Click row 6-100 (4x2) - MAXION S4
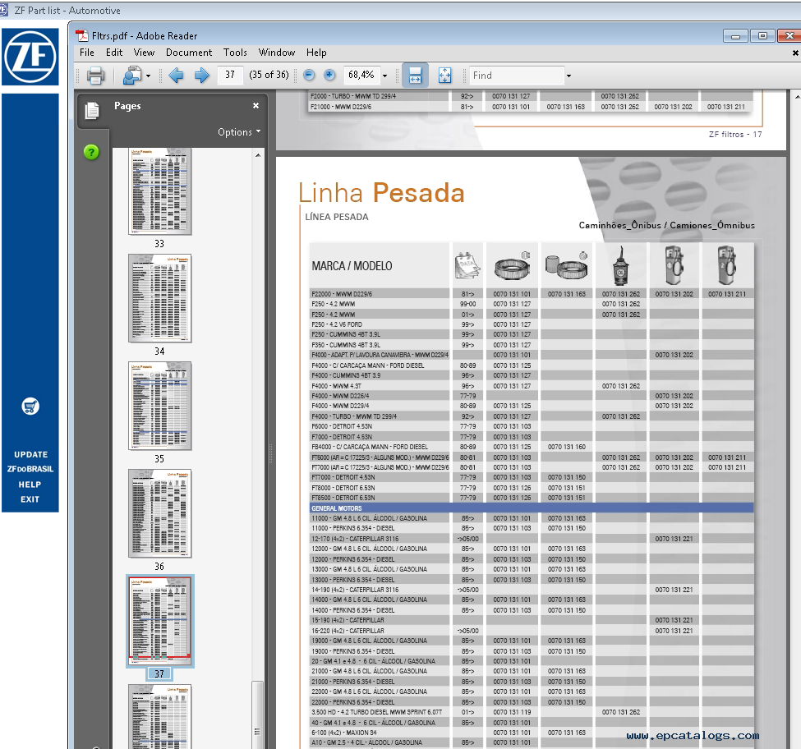 532,733
